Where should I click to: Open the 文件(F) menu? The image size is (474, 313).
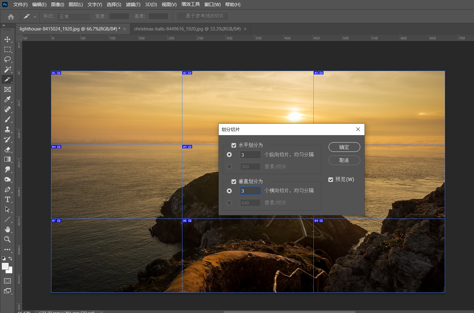(x=20, y=5)
